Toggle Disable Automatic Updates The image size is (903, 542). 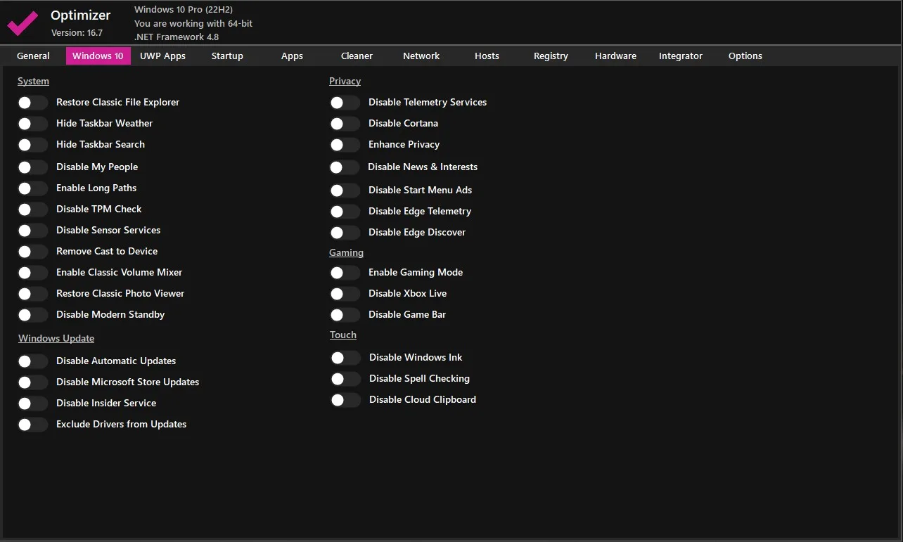click(x=32, y=361)
